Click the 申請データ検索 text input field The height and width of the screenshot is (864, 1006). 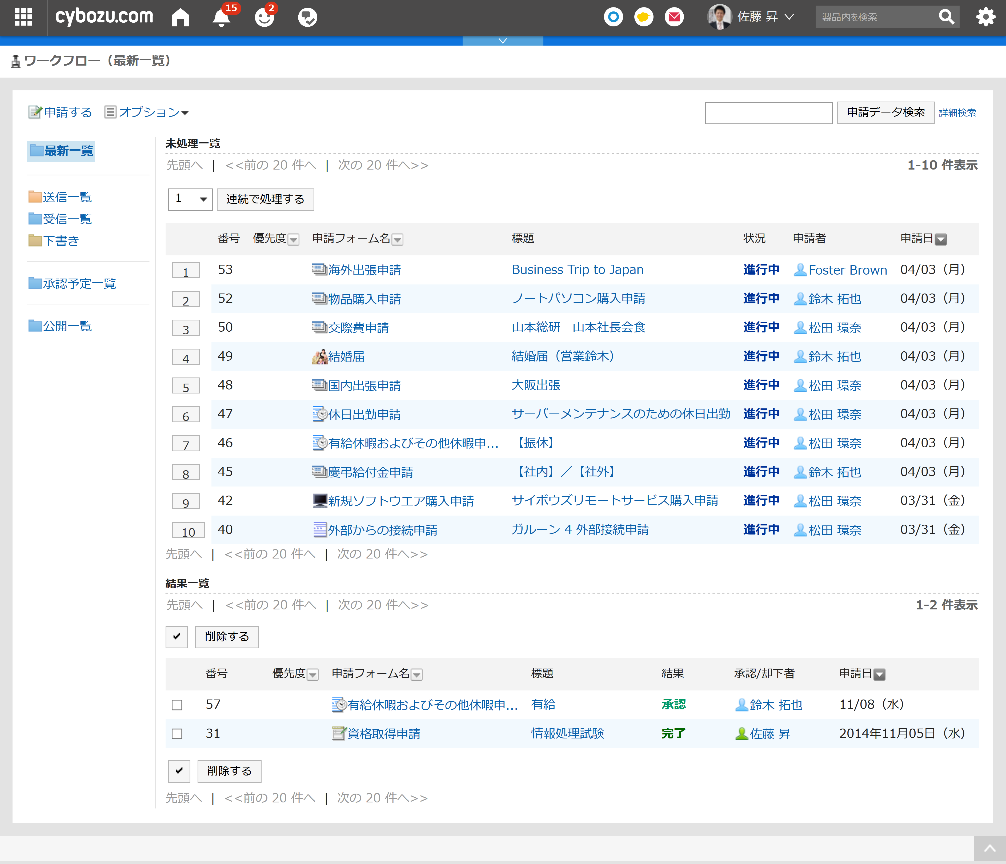768,112
